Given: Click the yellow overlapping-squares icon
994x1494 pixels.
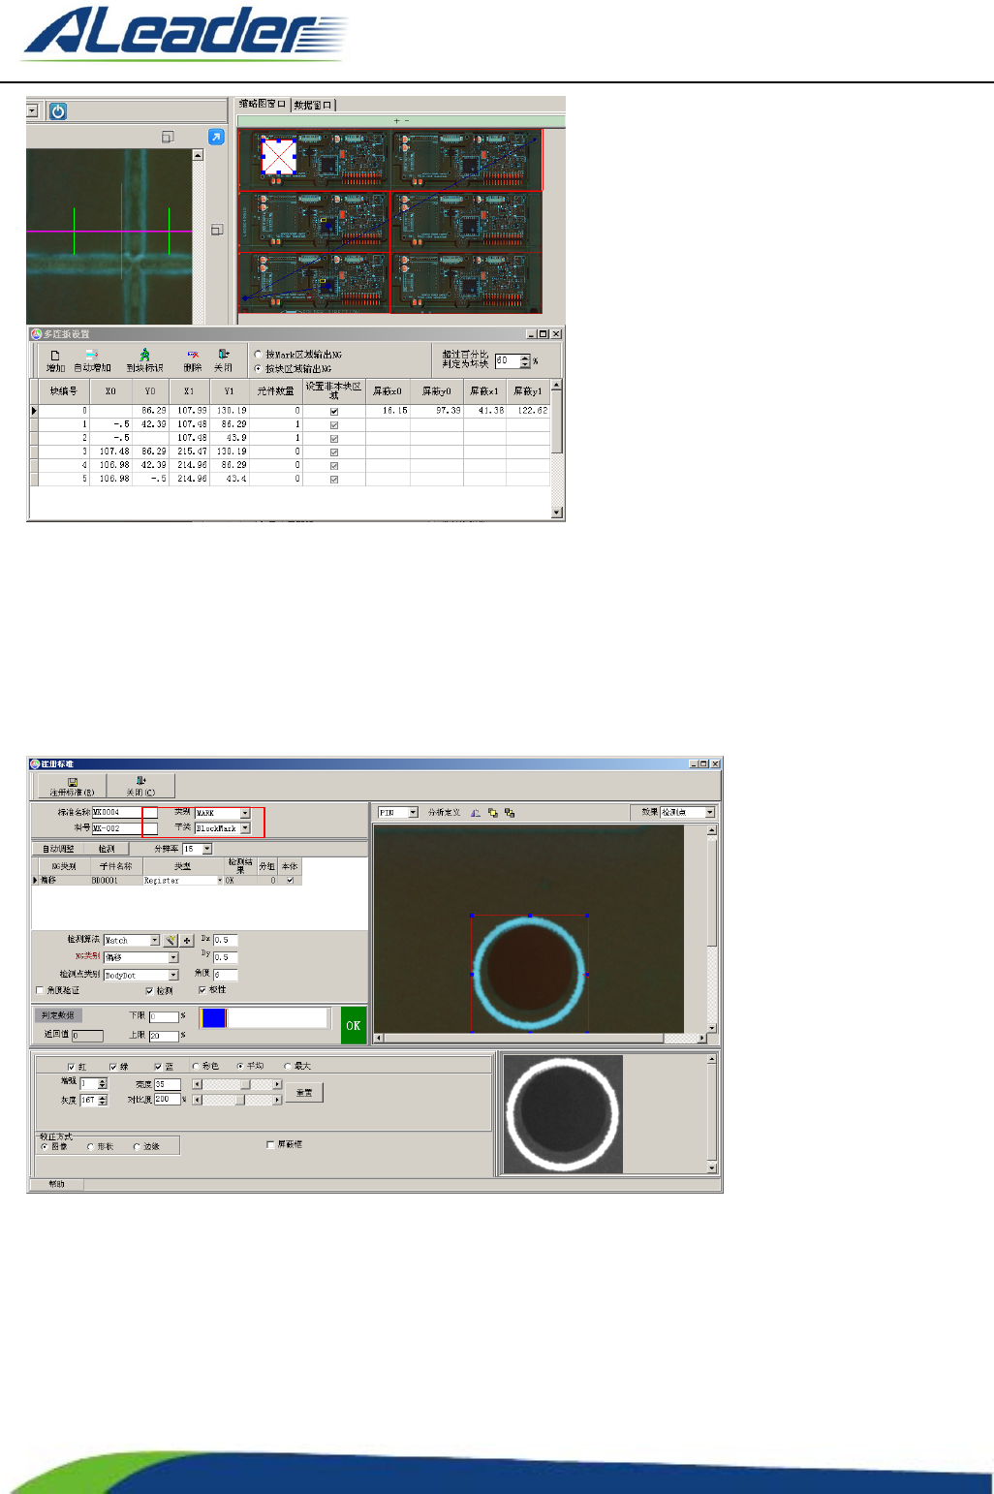Looking at the screenshot, I should (x=492, y=813).
